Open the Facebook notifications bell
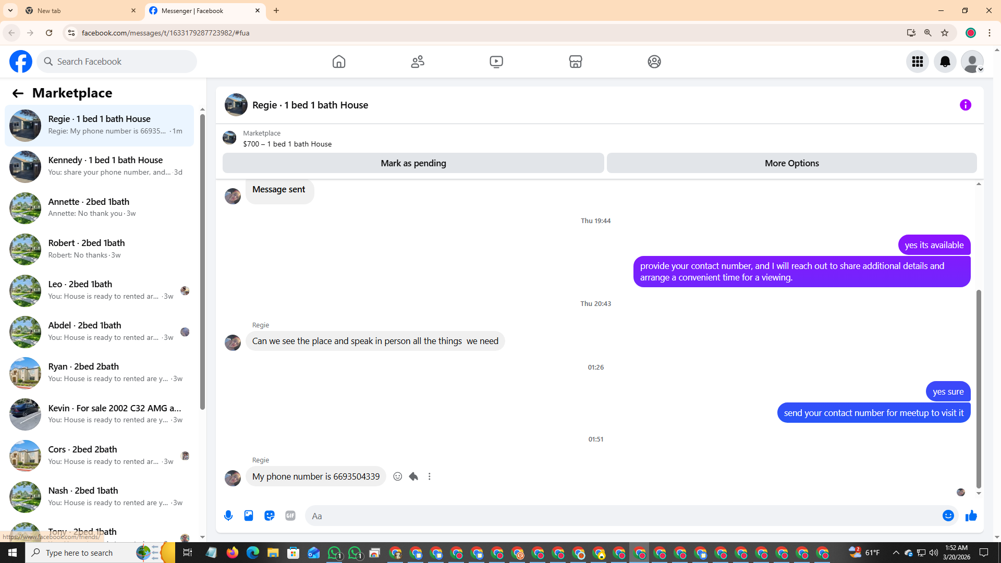 coord(945,62)
